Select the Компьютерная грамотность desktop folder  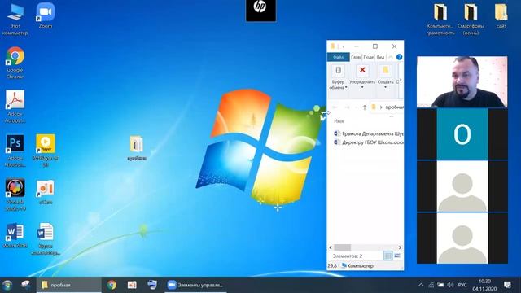(440, 20)
